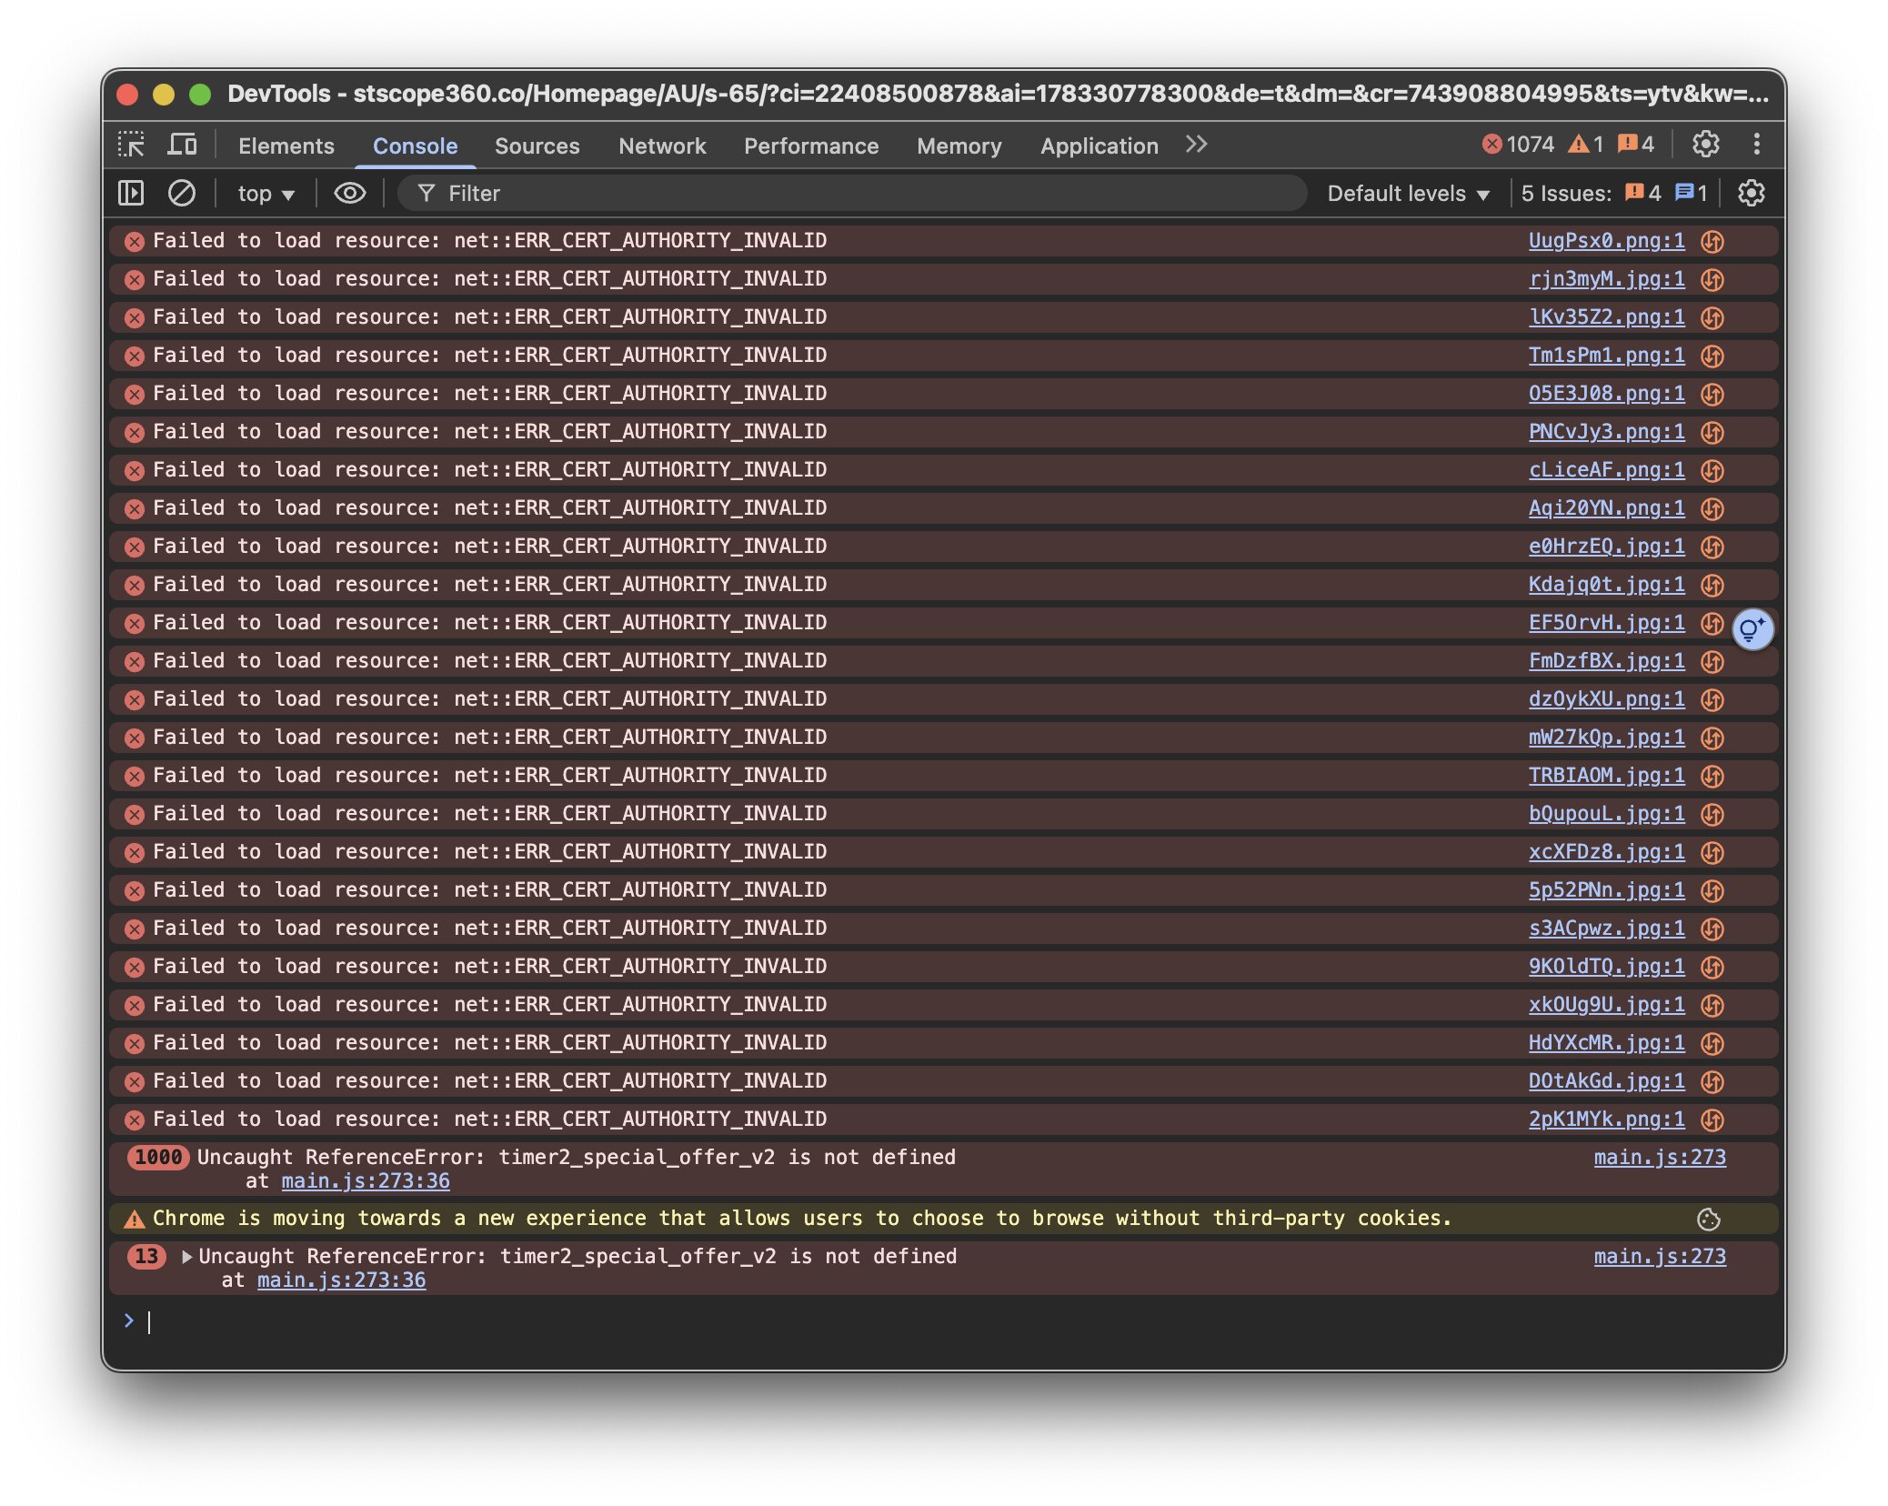Click the live expression eye icon
Viewport: 1888px width, 1506px height.
tap(349, 193)
